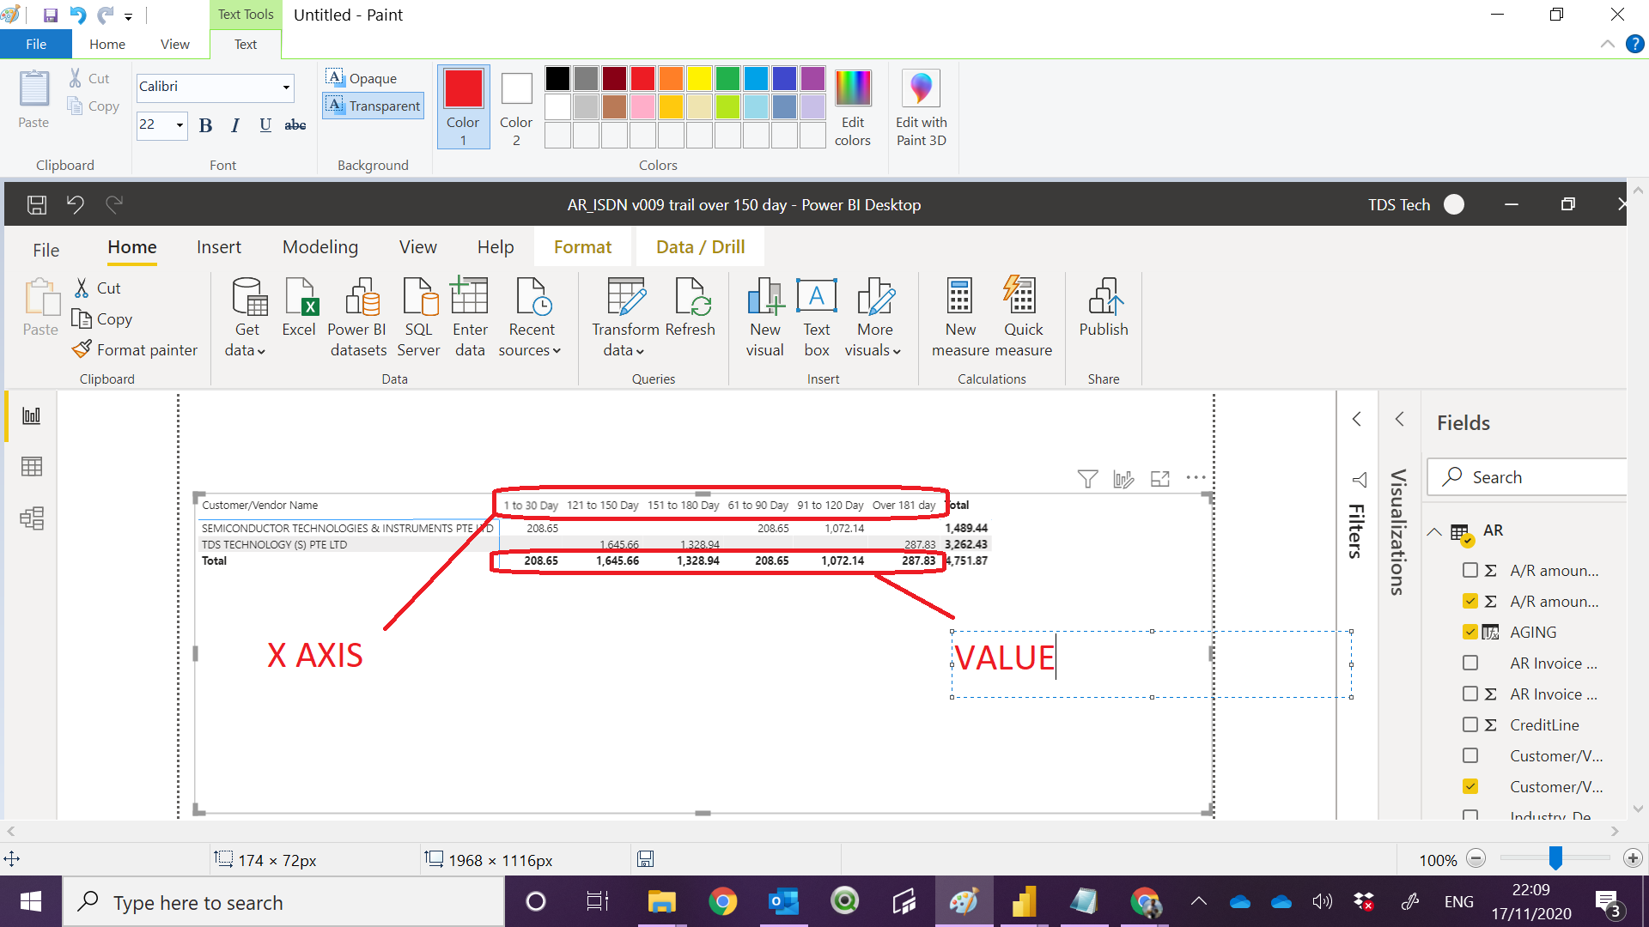Click the Paint zoom slider handle
This screenshot has height=927, width=1649.
coord(1555,857)
